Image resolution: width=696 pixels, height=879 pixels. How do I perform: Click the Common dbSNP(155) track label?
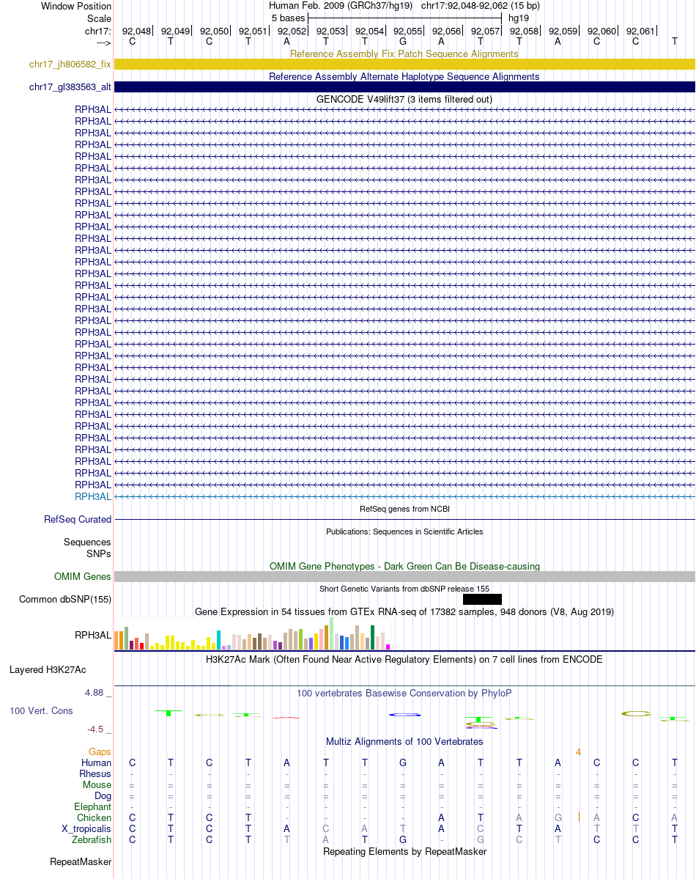[65, 599]
